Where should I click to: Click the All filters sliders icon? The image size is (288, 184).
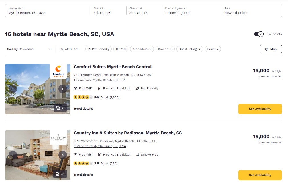pos(62,49)
